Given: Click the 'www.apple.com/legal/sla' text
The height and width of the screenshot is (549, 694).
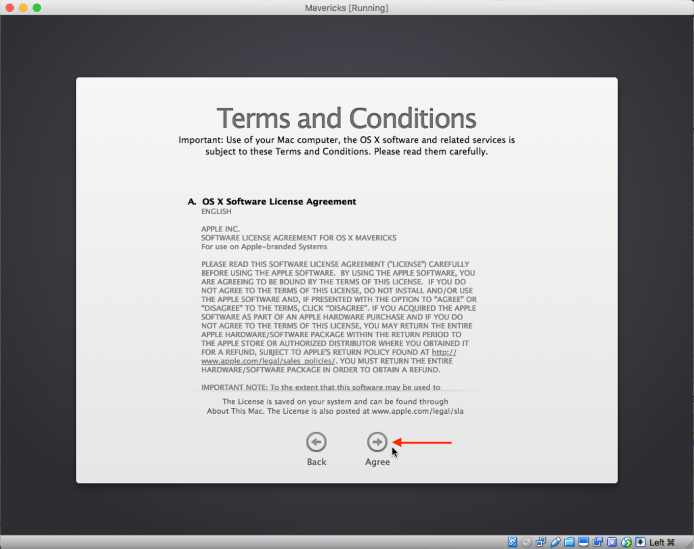Looking at the screenshot, I should (418, 411).
